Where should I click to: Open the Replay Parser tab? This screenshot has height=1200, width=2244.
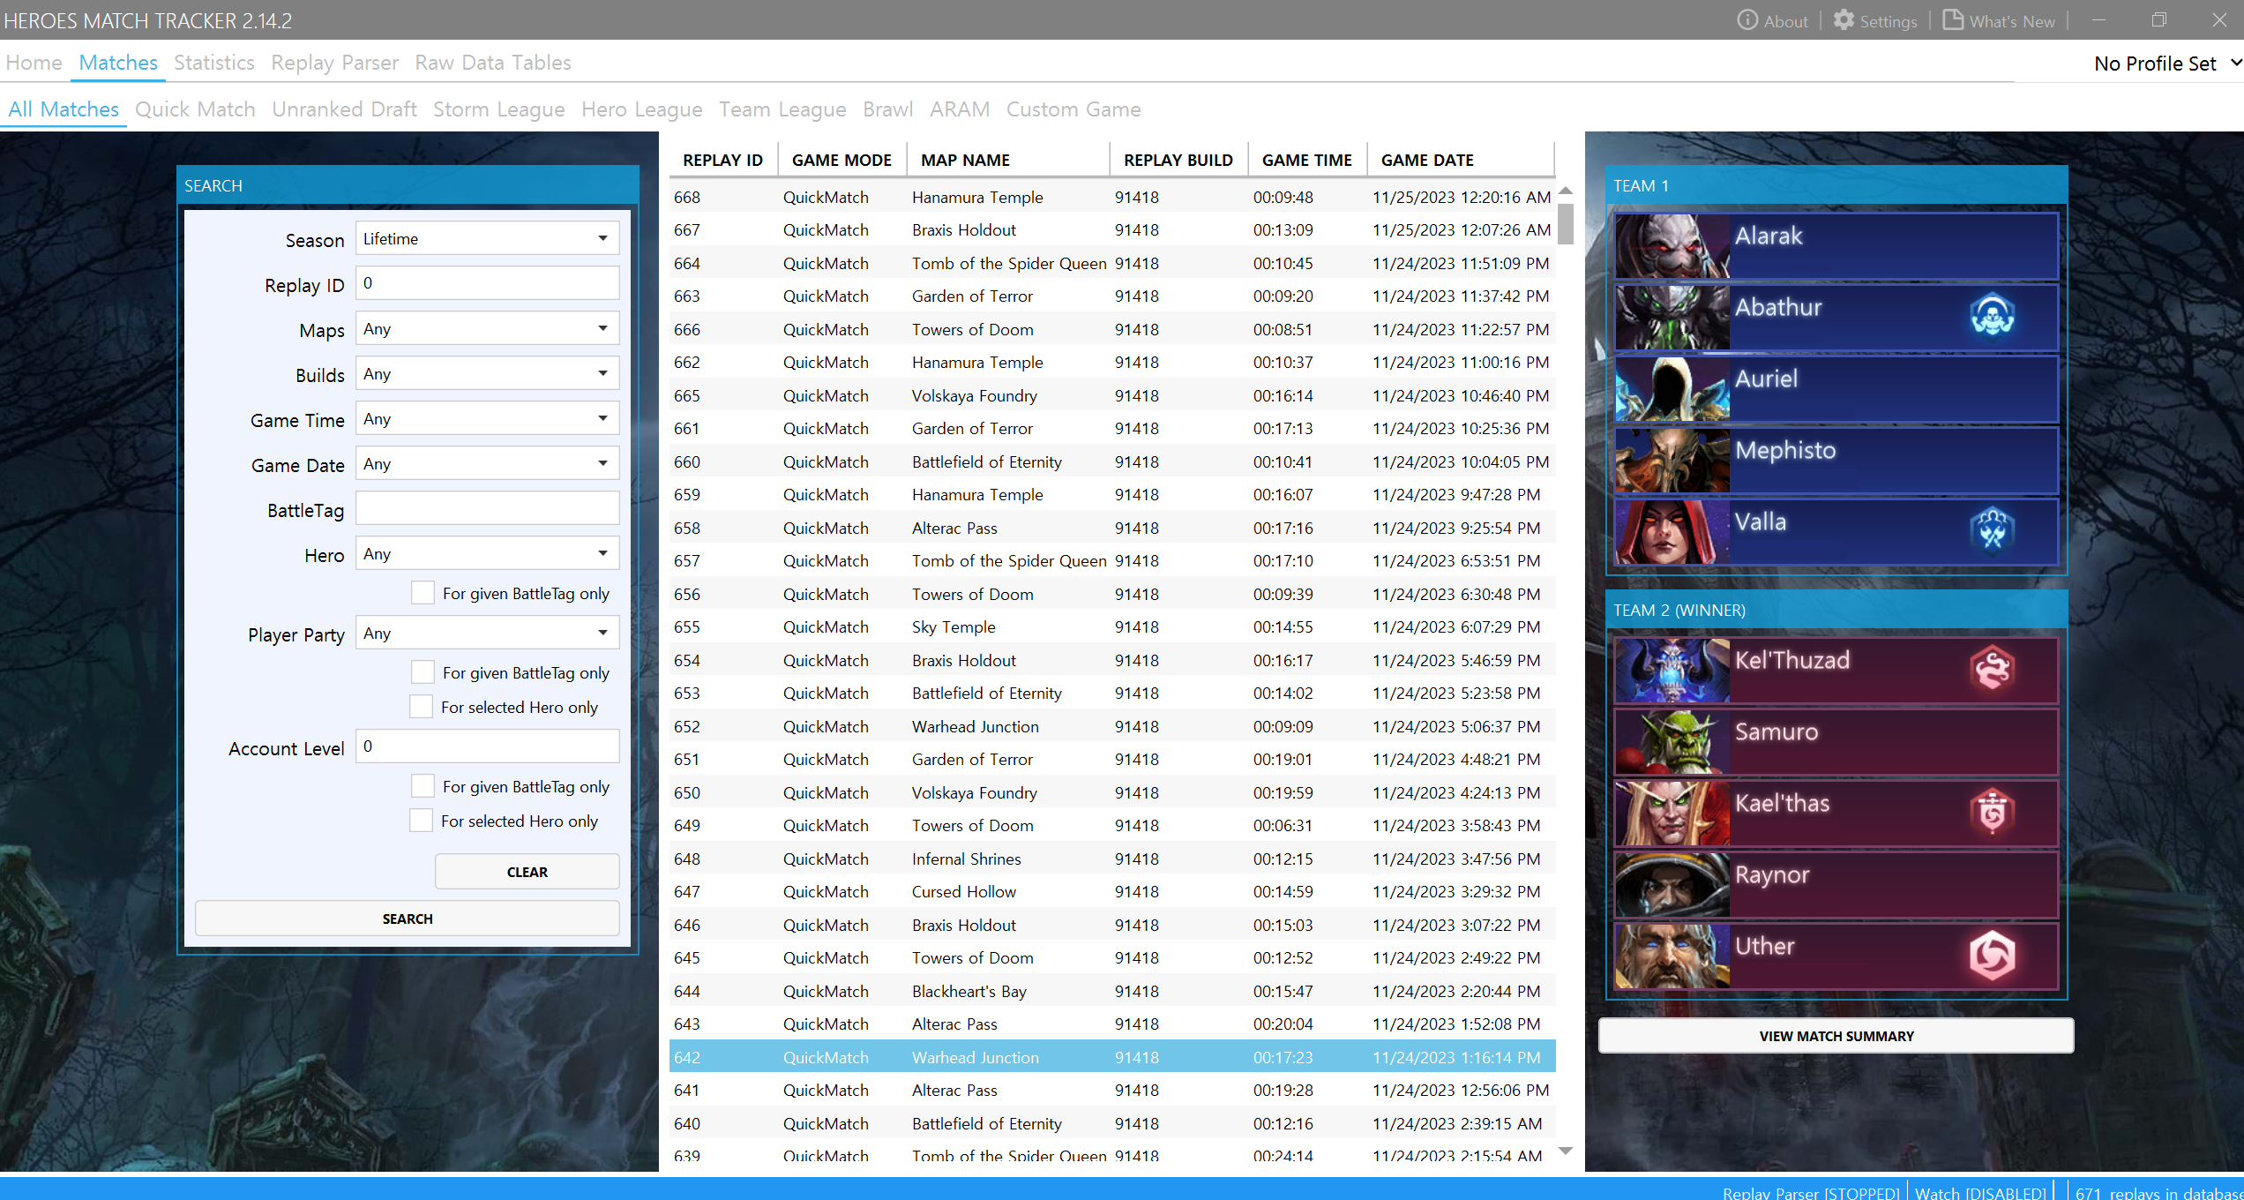pyautogui.click(x=334, y=63)
